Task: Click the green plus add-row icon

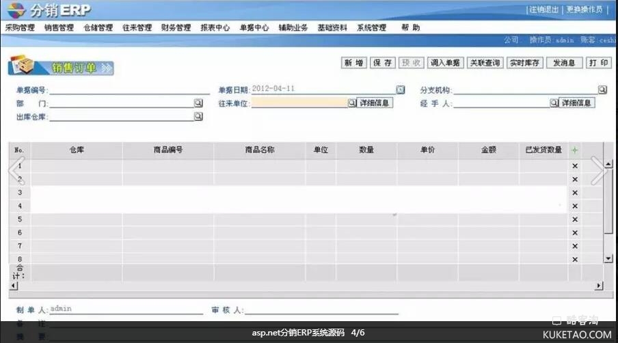Action: click(575, 150)
